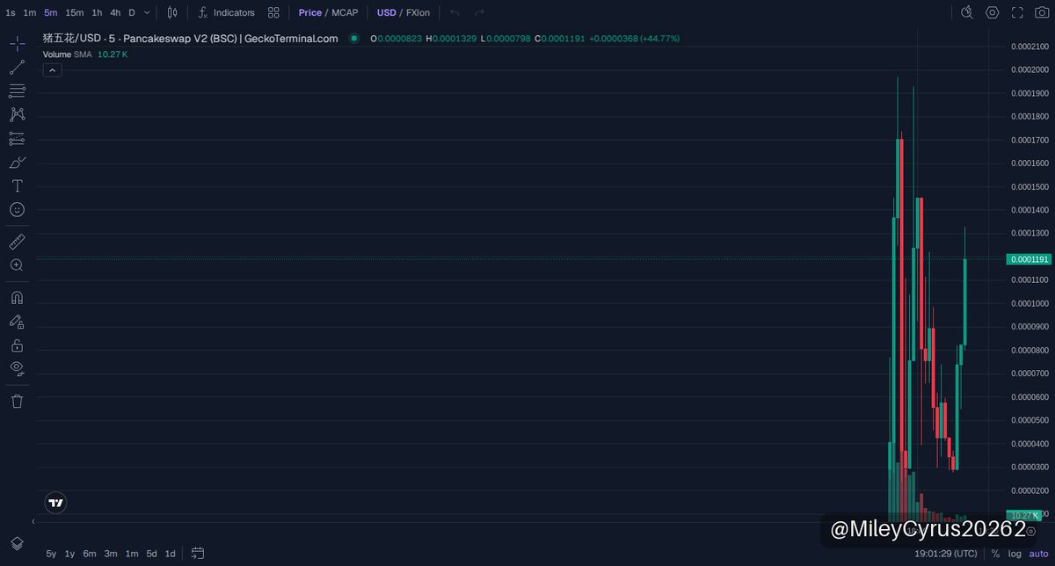Select the 4h timeframe
The image size is (1055, 566).
point(115,12)
